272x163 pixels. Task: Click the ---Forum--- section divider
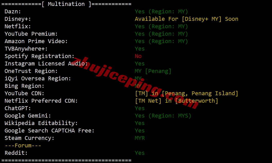click(23, 146)
